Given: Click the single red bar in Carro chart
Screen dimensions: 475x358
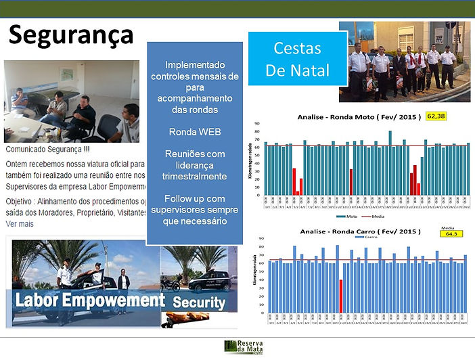Looking at the screenshot, I should click(x=341, y=296).
